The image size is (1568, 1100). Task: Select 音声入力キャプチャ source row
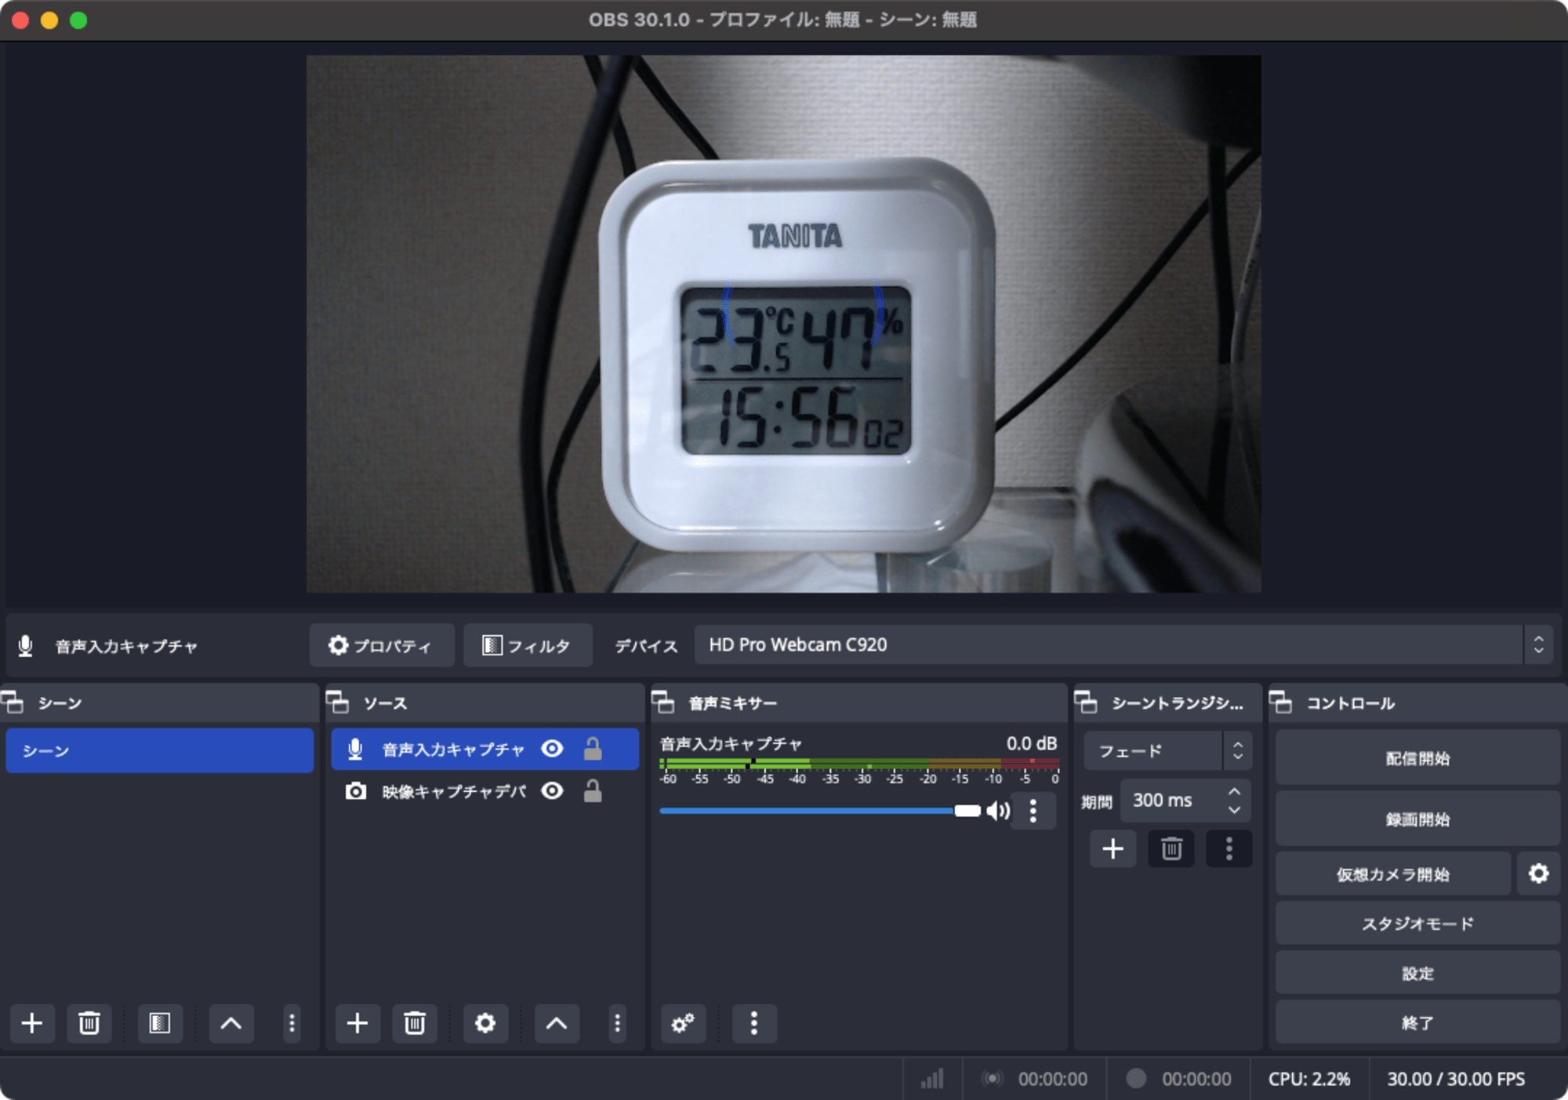(485, 750)
